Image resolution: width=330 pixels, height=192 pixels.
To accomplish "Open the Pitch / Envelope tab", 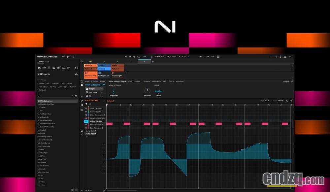I will pos(134,81).
